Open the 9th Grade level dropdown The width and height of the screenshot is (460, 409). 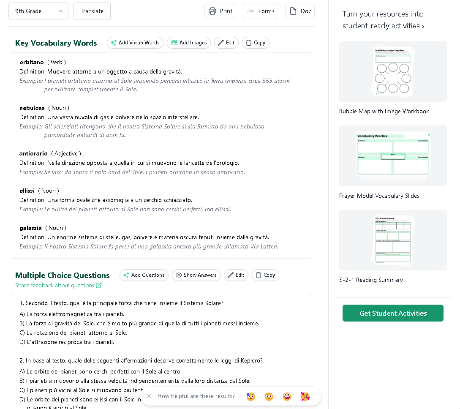tap(38, 11)
